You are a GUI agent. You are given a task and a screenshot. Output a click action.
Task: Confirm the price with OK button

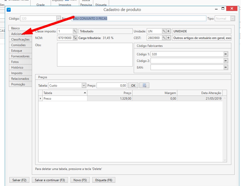click(133, 85)
